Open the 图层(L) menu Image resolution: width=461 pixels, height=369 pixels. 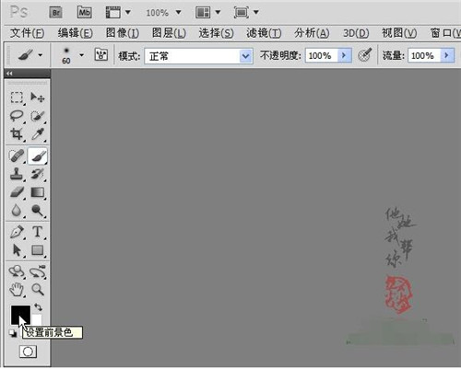(169, 33)
